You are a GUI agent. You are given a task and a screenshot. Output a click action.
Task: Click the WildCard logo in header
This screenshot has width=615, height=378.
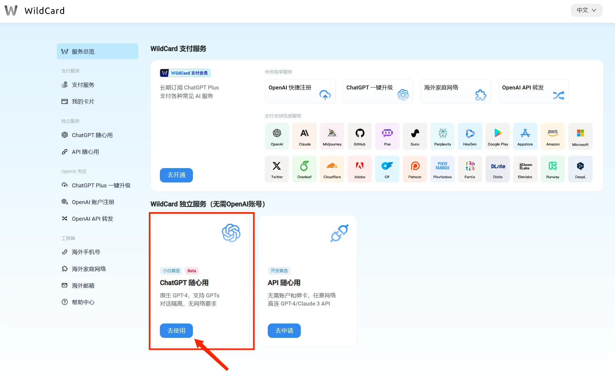[35, 11]
